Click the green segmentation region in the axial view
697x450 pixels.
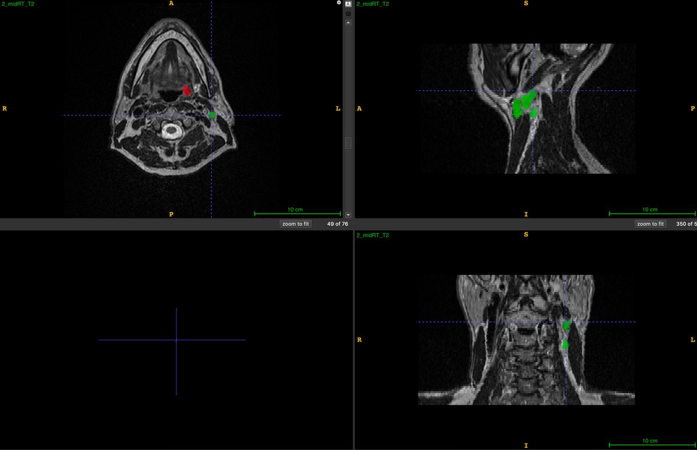point(212,115)
